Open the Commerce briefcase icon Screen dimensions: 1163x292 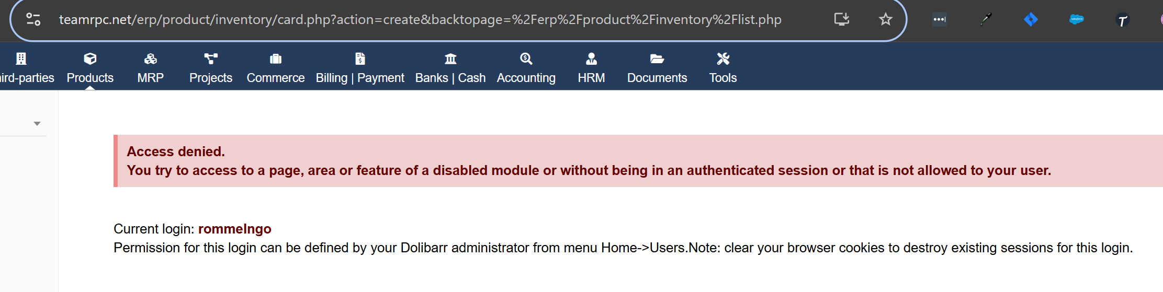276,59
